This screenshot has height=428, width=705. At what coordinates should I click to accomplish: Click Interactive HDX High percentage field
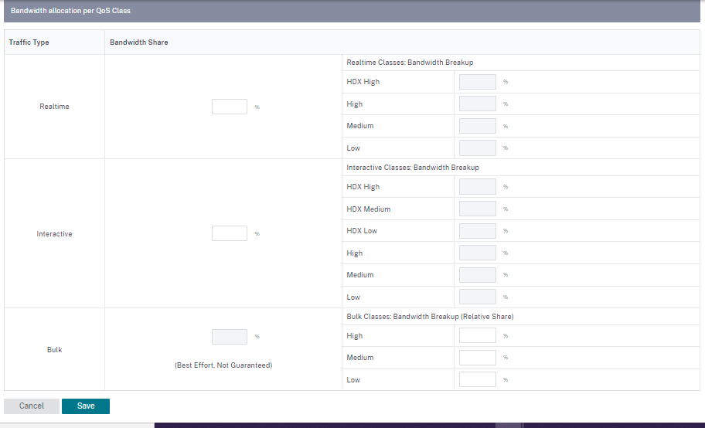478,187
